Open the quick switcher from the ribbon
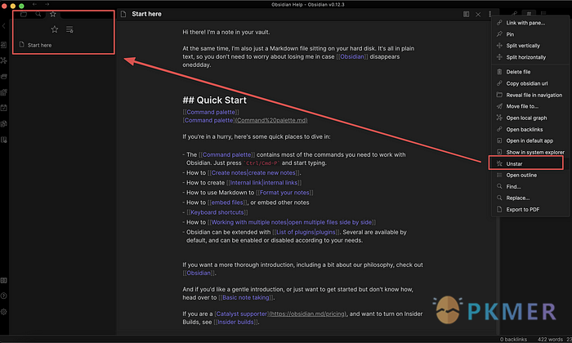 tap(3, 45)
